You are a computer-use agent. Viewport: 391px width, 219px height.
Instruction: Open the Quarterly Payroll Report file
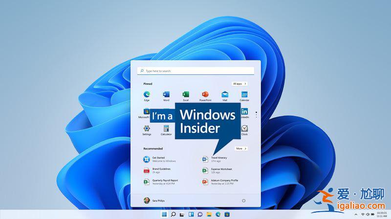[x=165, y=182]
